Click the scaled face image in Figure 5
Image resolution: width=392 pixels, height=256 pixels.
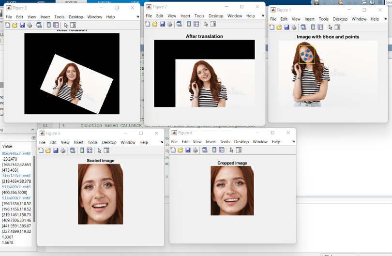click(x=101, y=194)
